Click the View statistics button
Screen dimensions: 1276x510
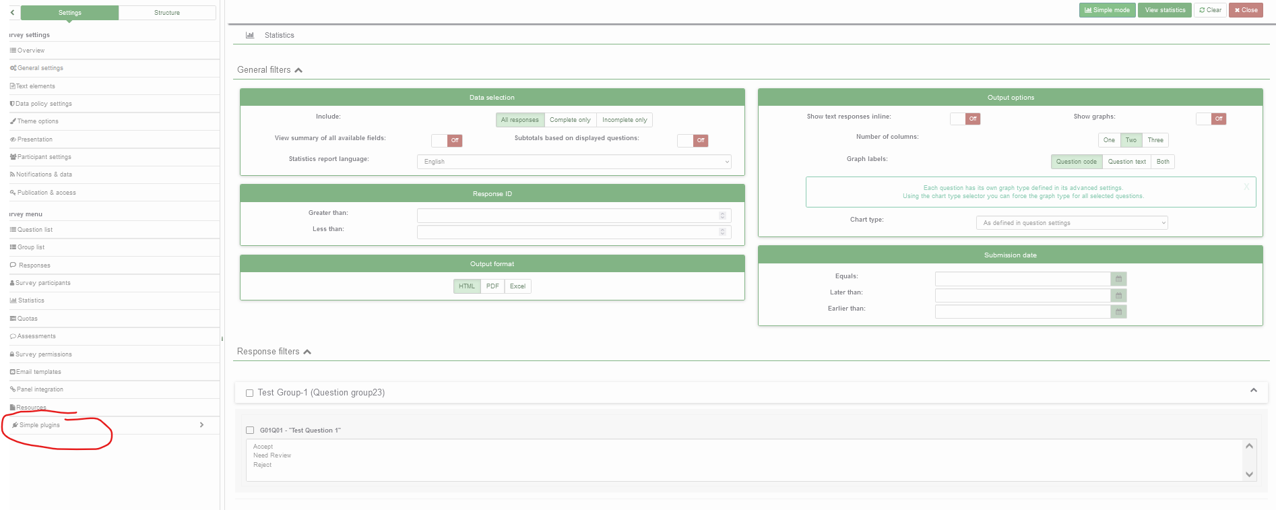pyautogui.click(x=1165, y=10)
